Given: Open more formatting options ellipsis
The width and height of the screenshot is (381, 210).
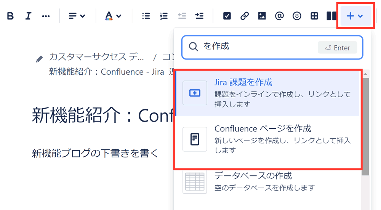Looking at the screenshot, I should click(x=46, y=16).
